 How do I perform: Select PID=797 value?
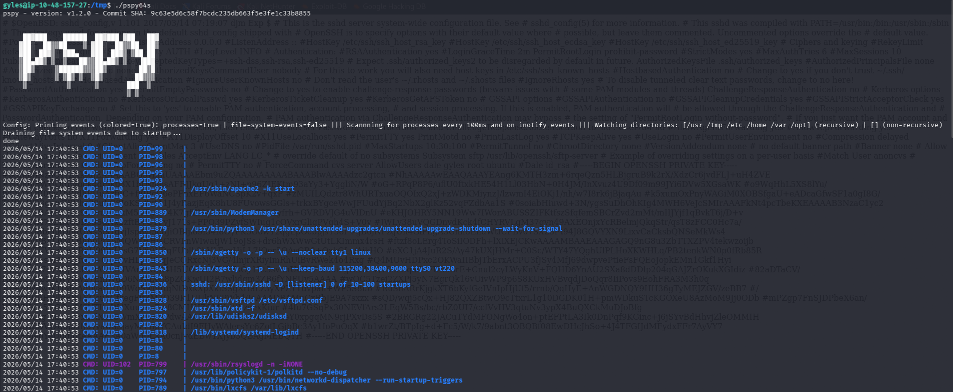click(153, 373)
